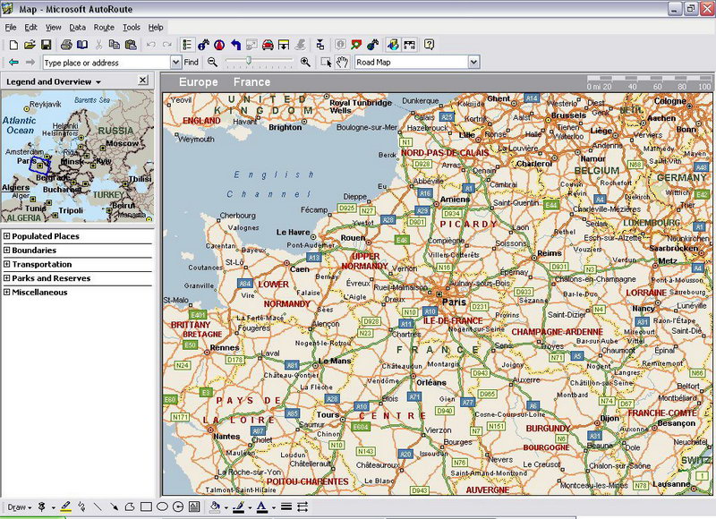Go back with the blue left arrow
716x519 pixels.
tap(13, 62)
